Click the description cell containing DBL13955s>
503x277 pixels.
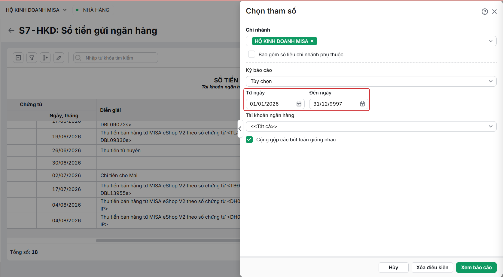click(168, 189)
